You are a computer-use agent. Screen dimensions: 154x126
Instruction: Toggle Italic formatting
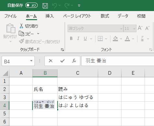(x=78, y=38)
